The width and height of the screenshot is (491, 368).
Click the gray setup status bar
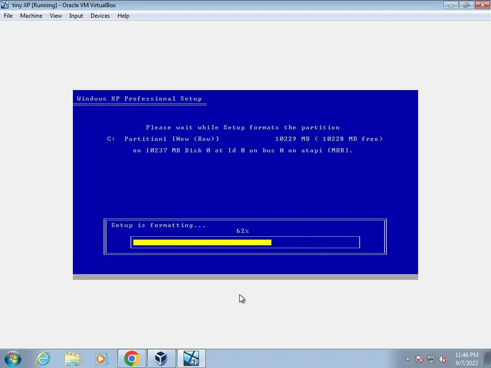coord(245,277)
